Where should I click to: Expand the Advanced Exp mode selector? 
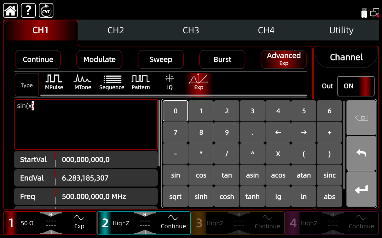click(284, 59)
